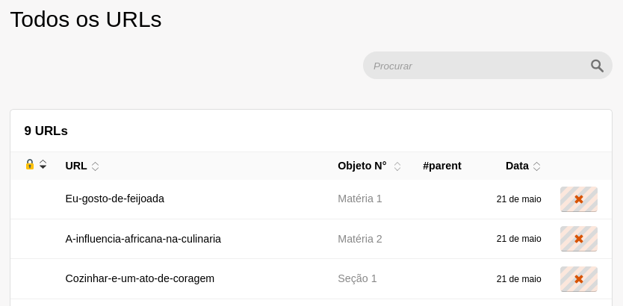Open the Eu-gosto-de-feijoada URL
Image resolution: width=623 pixels, height=306 pixels.
pos(115,199)
